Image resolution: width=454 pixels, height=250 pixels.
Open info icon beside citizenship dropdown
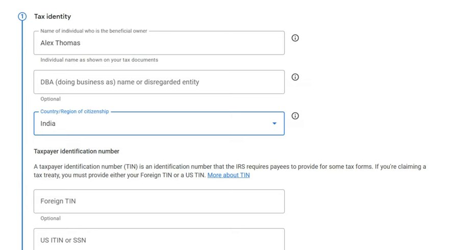tap(295, 116)
